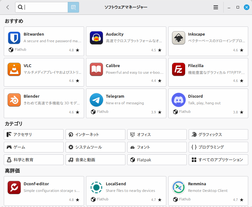Viewport: 252px width, 207px height.
Task: Open the Filezilla app icon
Action: pyautogui.click(x=179, y=69)
